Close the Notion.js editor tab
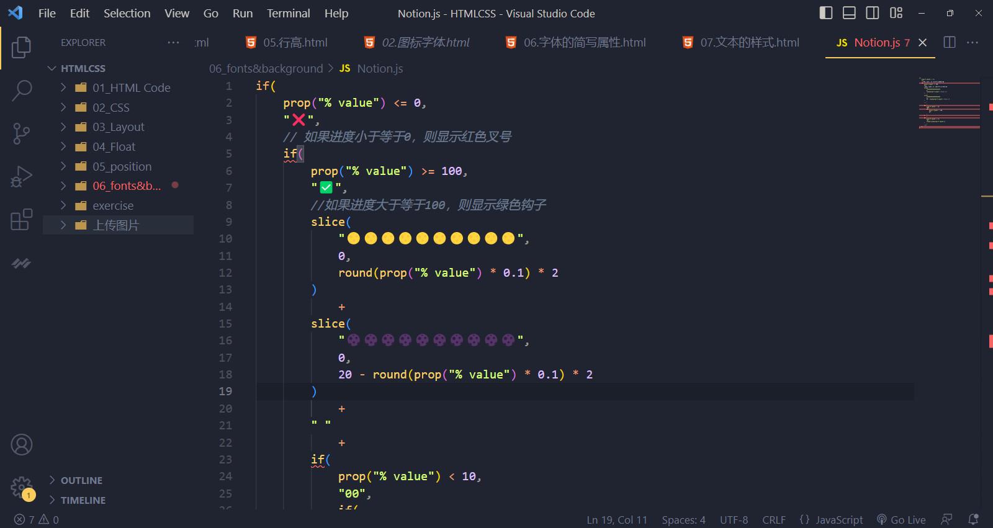 [x=923, y=42]
